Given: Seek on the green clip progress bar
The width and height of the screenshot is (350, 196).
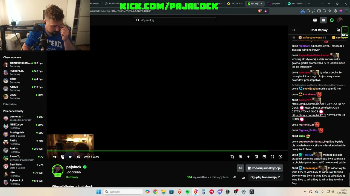Looking at the screenshot, I should tap(167, 151).
